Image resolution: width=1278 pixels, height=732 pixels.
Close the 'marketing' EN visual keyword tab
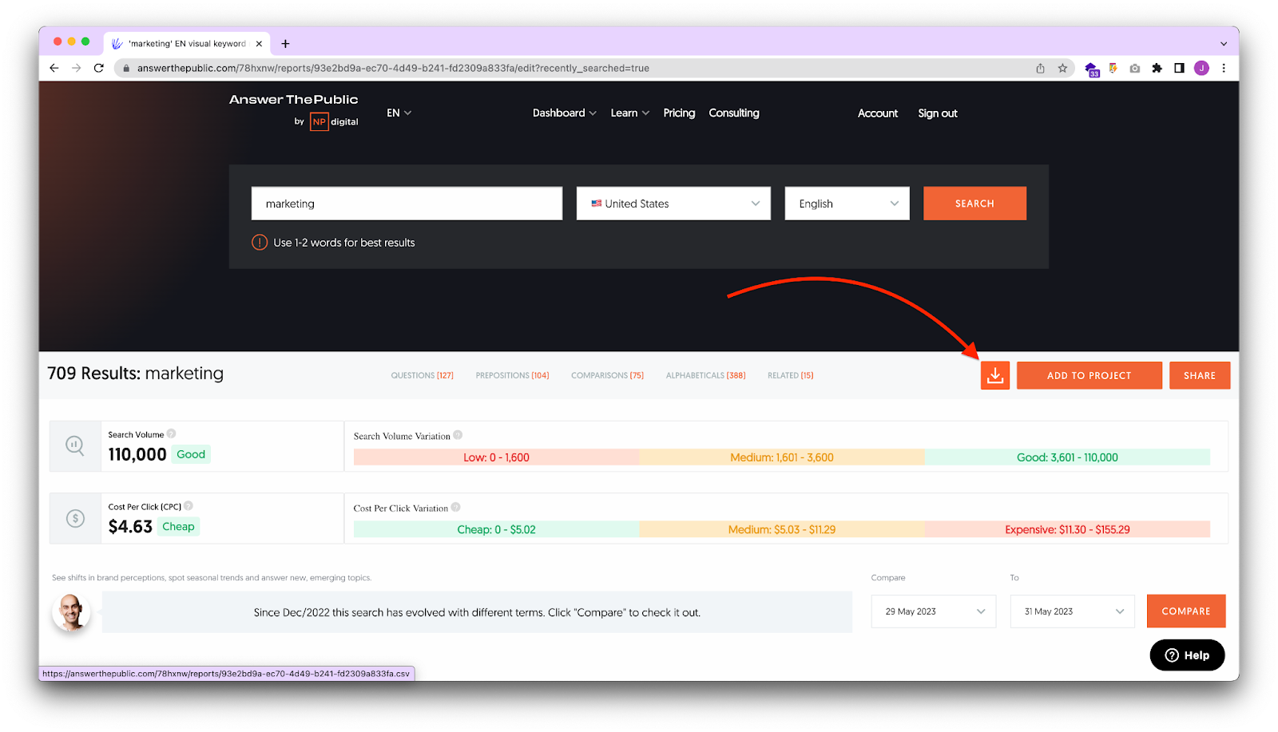[259, 44]
